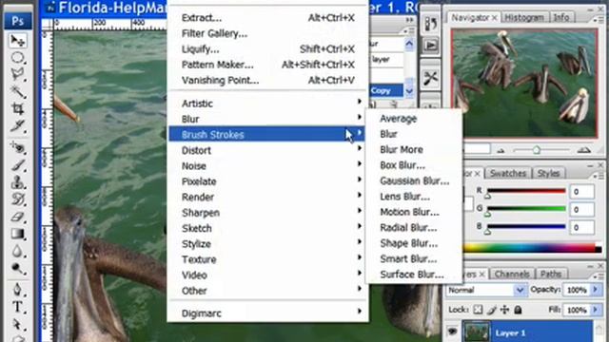Click the R value input field
The image size is (609, 342).
pyautogui.click(x=581, y=192)
